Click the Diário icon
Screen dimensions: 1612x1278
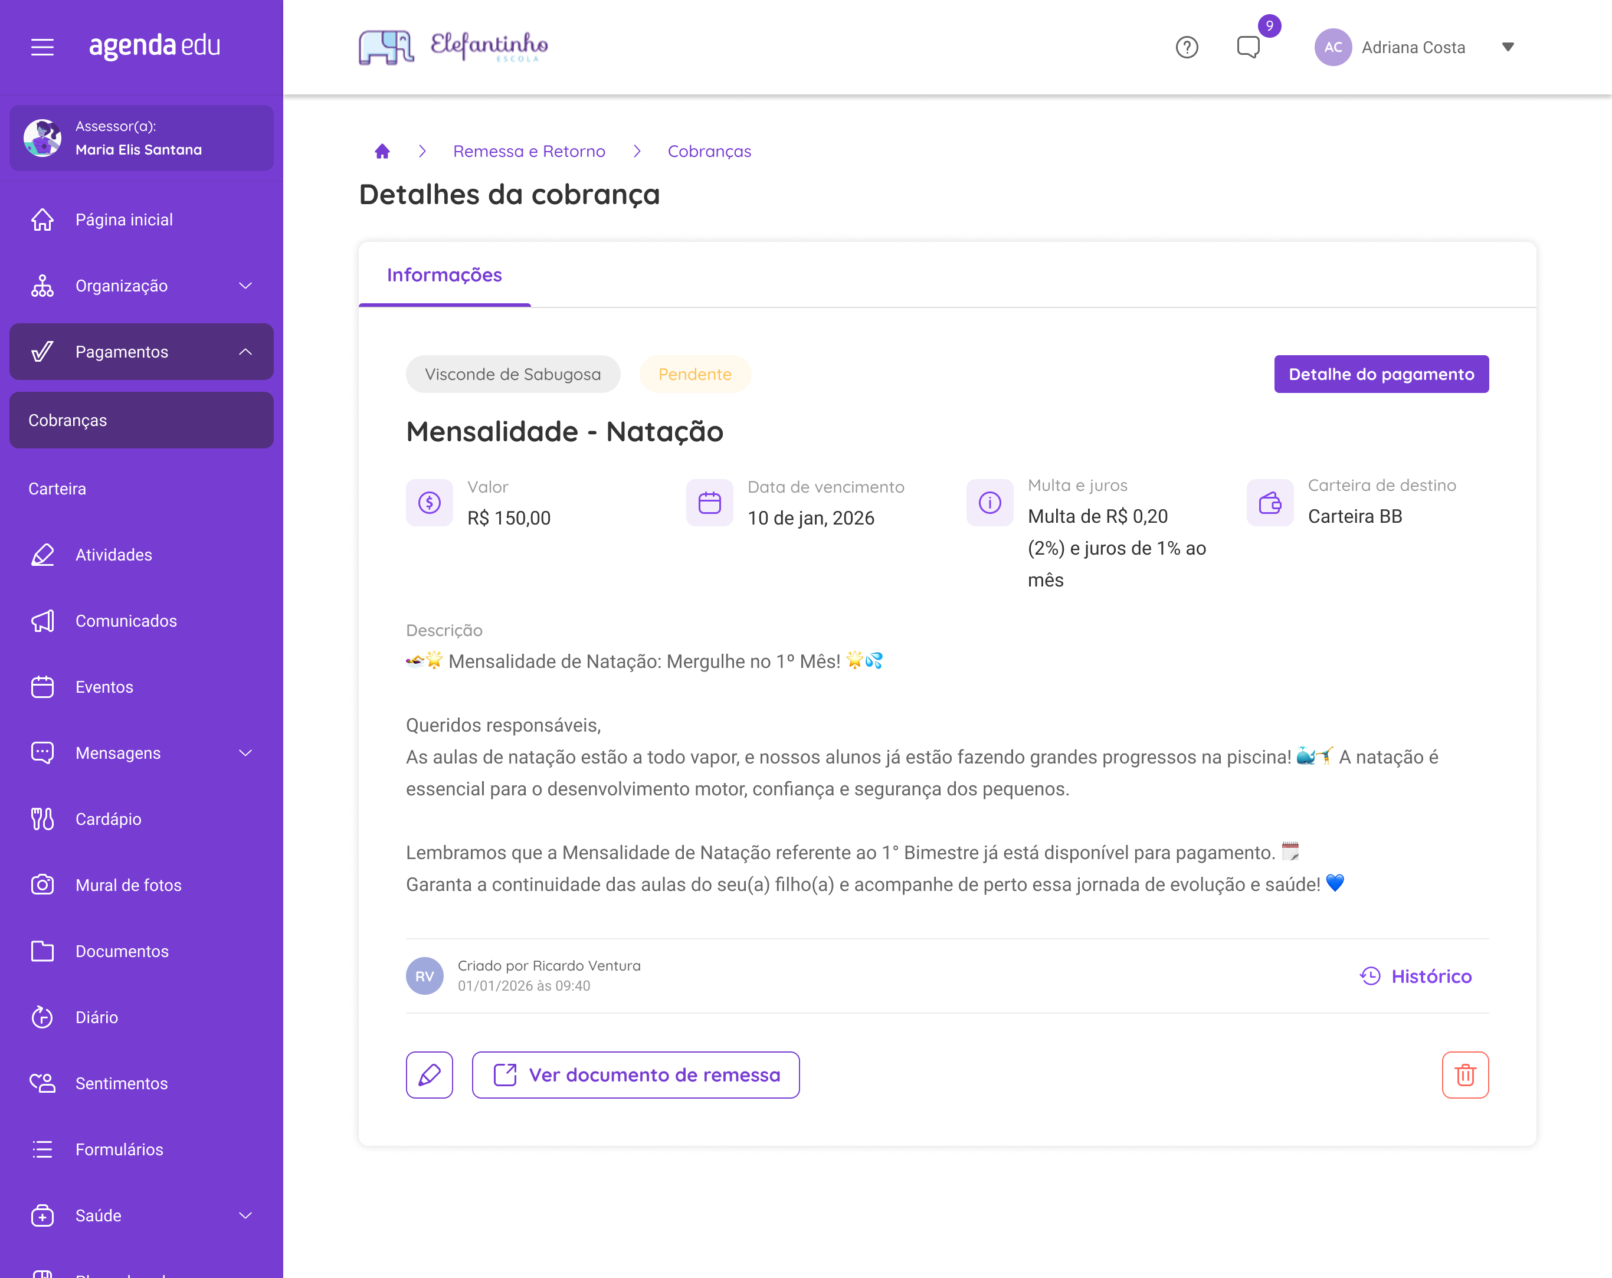42,1017
